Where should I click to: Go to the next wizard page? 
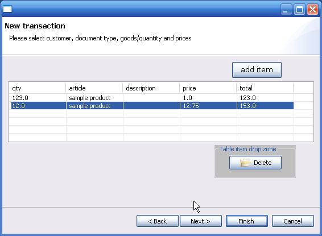(201, 221)
